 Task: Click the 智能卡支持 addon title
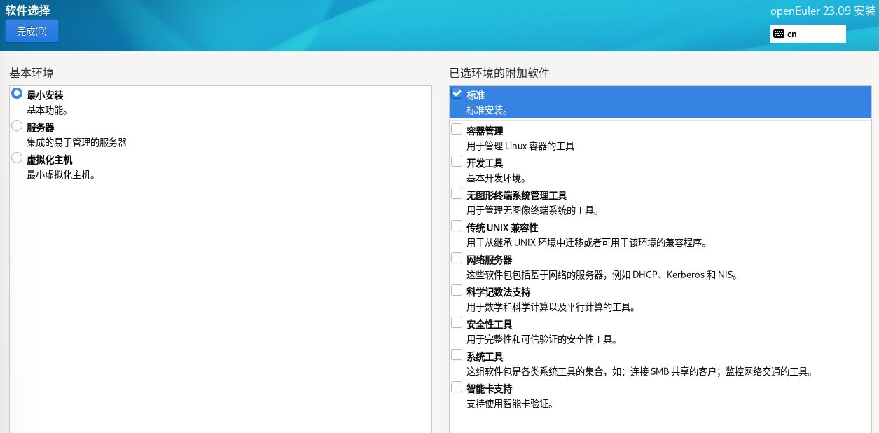coord(490,389)
